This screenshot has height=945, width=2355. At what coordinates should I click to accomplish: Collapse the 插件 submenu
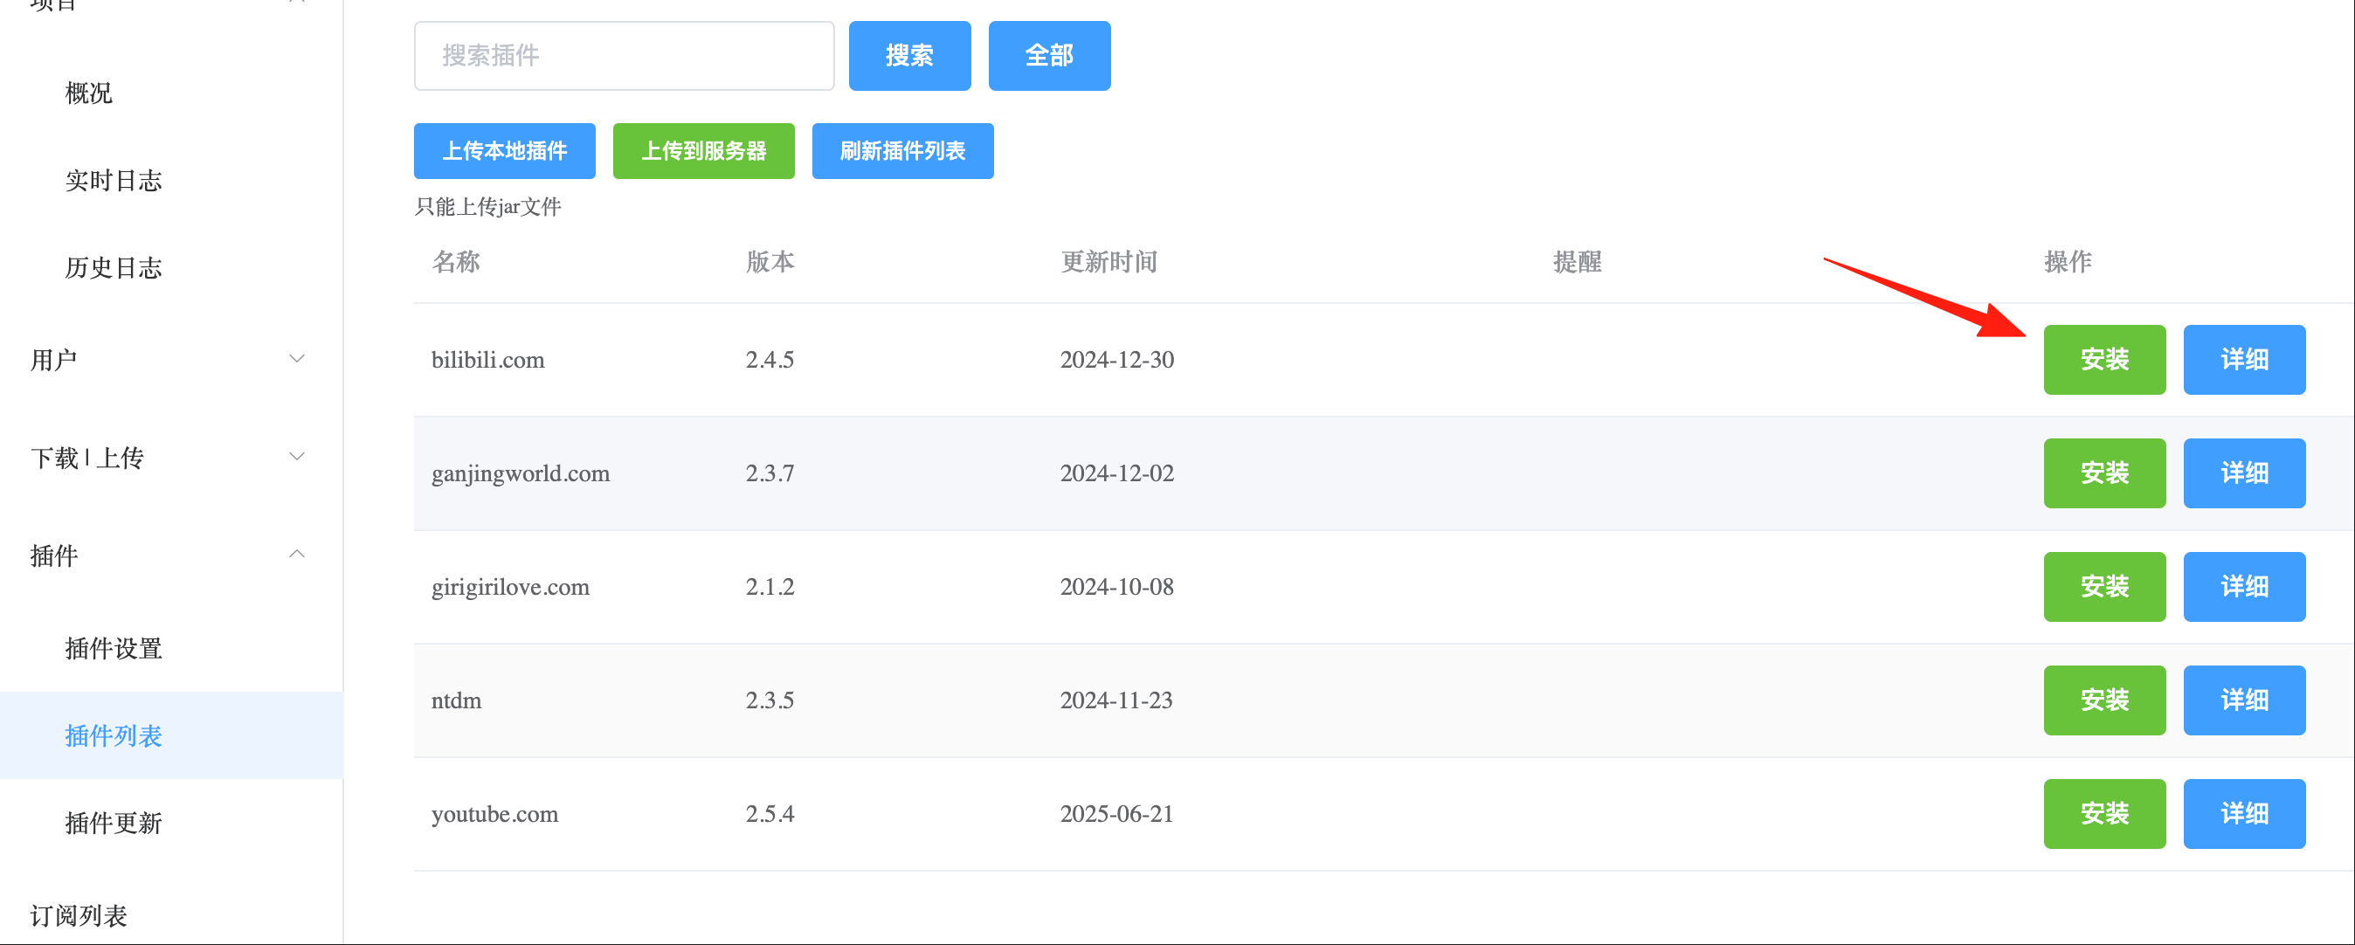pyautogui.click(x=171, y=555)
